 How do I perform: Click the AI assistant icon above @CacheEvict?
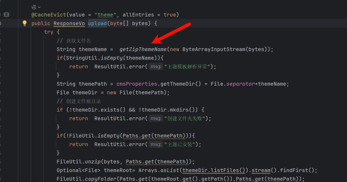pos(34,7)
